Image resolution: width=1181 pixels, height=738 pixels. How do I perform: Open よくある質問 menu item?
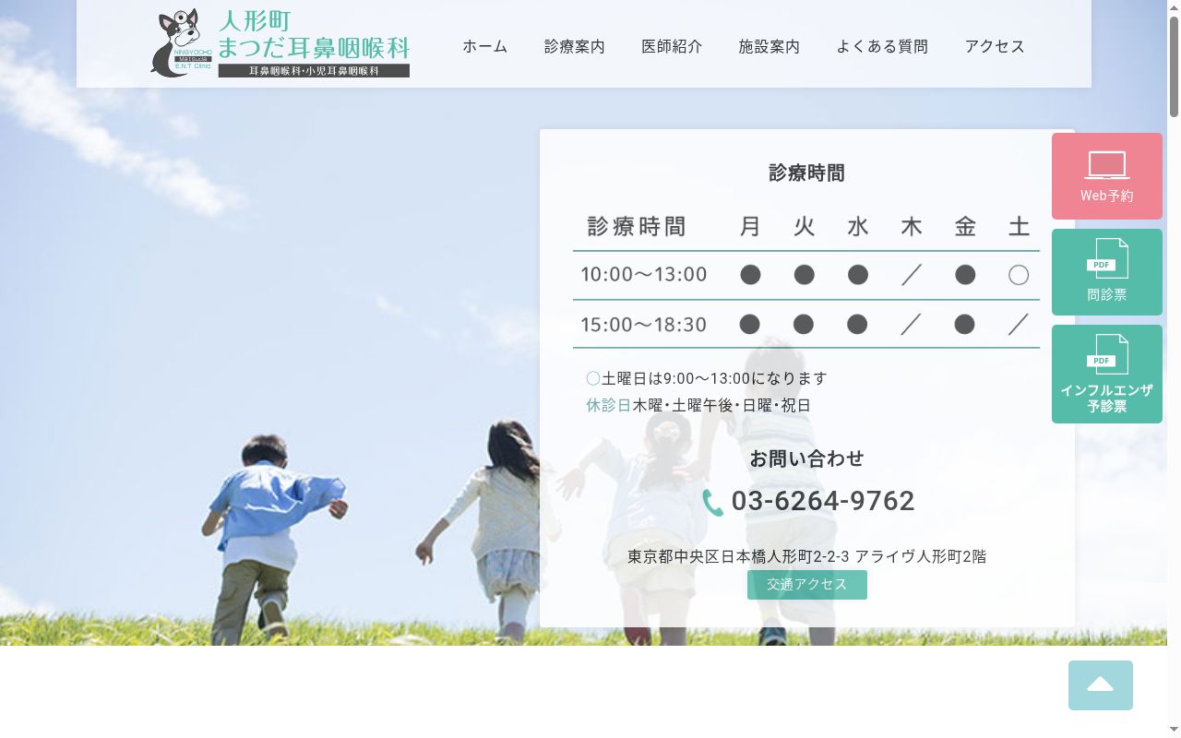(882, 46)
